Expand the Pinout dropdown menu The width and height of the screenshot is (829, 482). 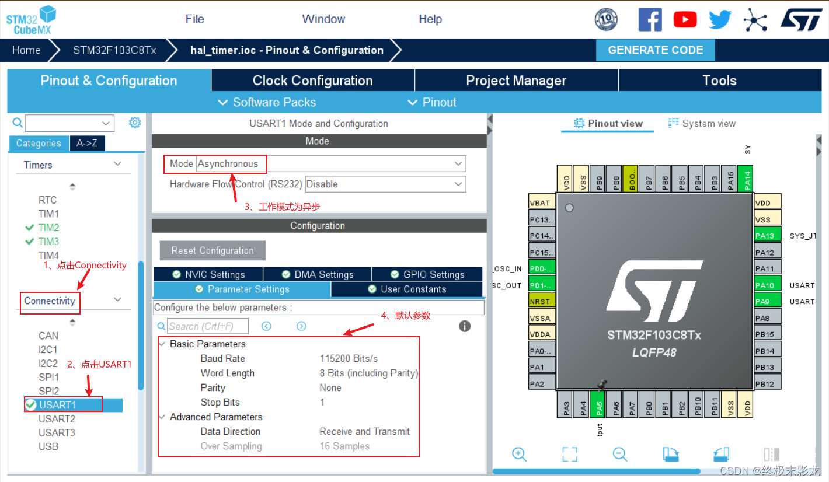pyautogui.click(x=432, y=102)
